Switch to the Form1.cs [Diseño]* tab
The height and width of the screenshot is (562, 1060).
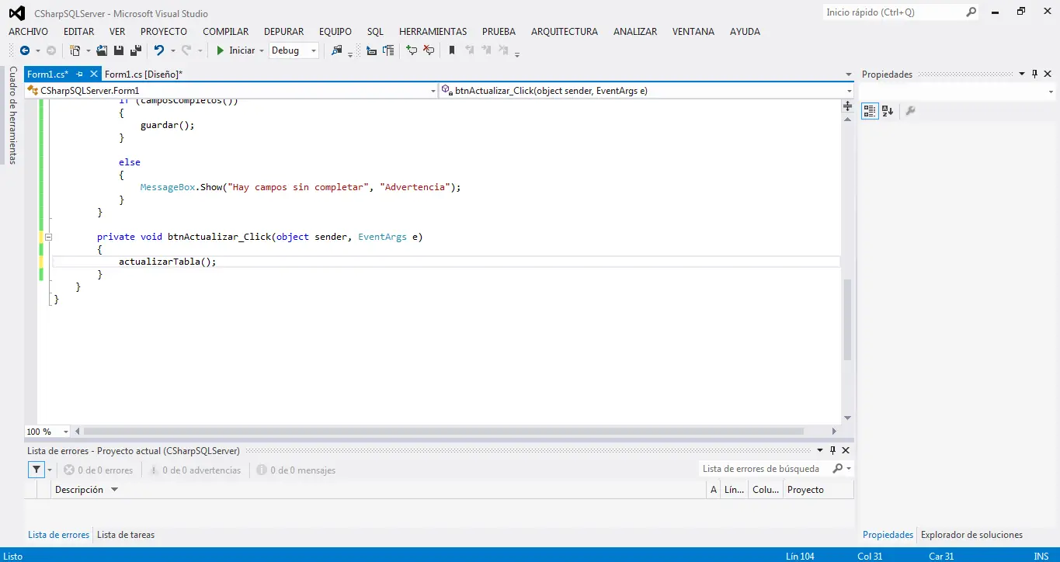click(144, 75)
